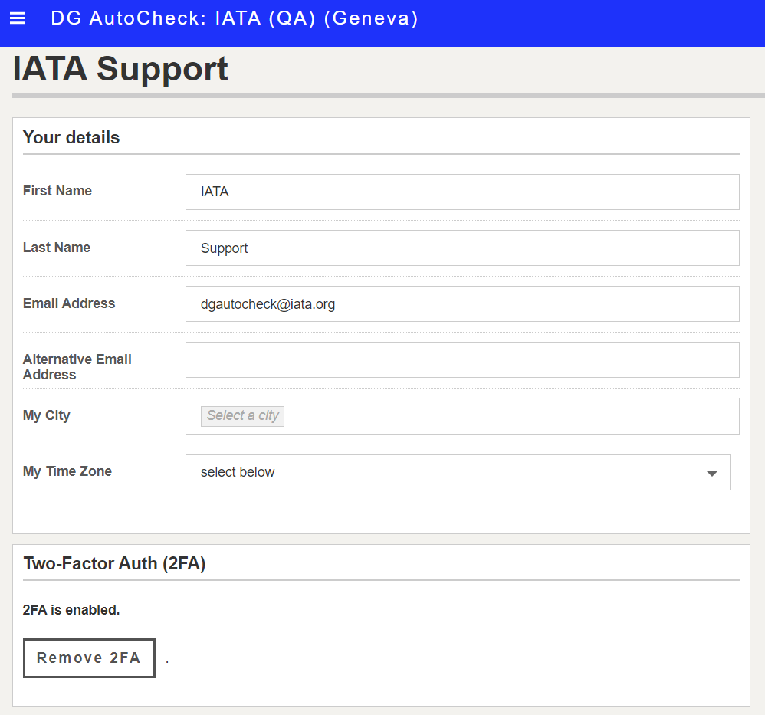Screen dimensions: 765x715
Task: Click the 'Two-Factor Auth (2FA)' heading
Action: tap(114, 563)
